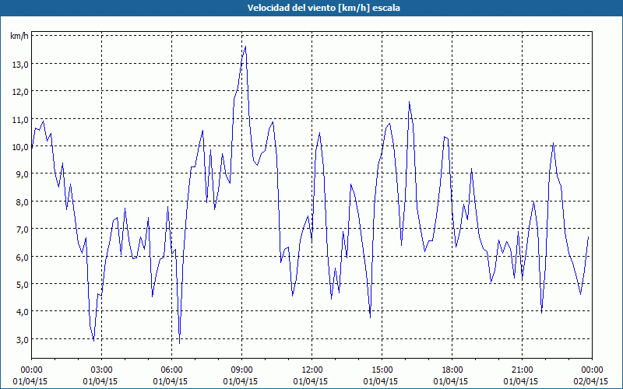The image size is (623, 389).
Task: Click the '7,0' y-axis value
Action: click(22, 230)
